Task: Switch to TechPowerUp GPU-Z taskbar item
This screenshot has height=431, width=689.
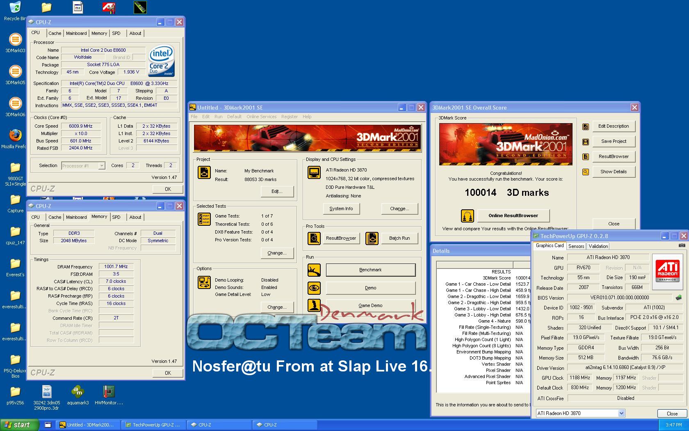Action: click(153, 425)
